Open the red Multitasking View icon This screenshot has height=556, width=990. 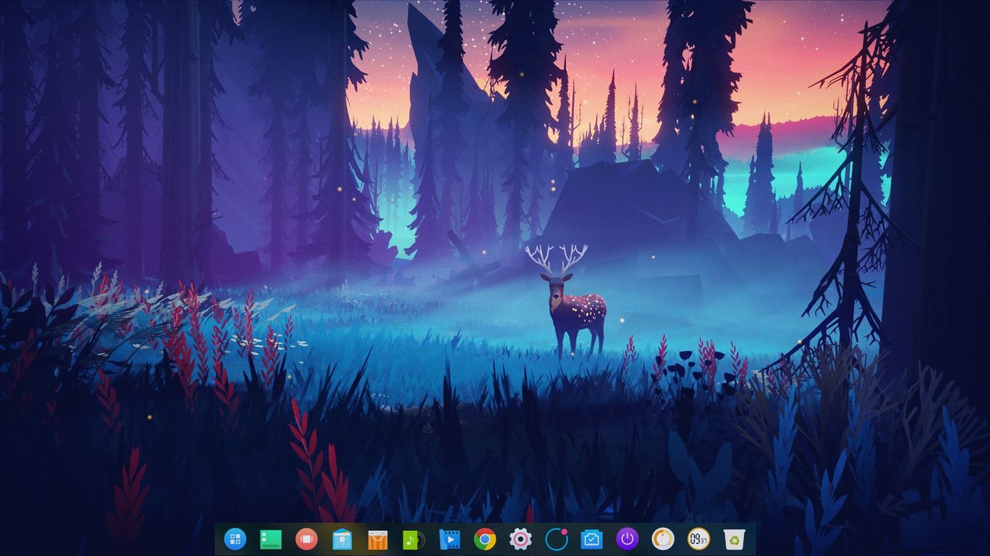click(x=306, y=539)
